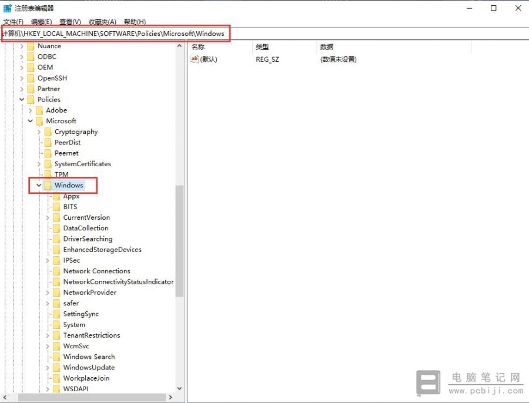Expand the OpenSSH key
This screenshot has height=403, width=529.
point(22,78)
